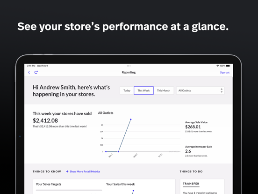Show More Retail Metrics link

(x=85, y=172)
